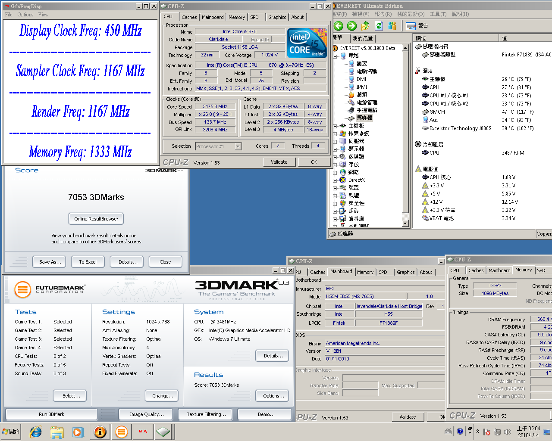Click the EVEREST green forward arrow
552x441 pixels.
pyautogui.click(x=352, y=26)
